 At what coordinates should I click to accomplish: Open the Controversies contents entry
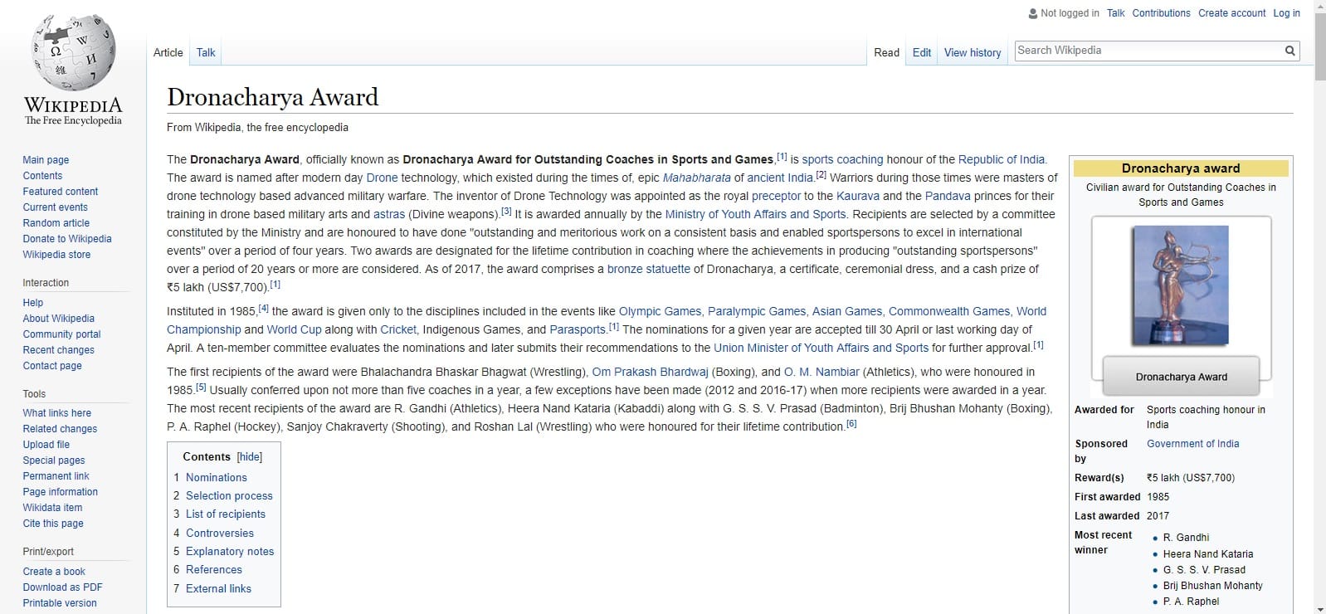point(219,534)
